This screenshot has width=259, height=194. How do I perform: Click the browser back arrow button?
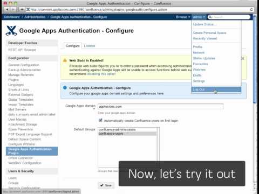(x=7, y=9)
